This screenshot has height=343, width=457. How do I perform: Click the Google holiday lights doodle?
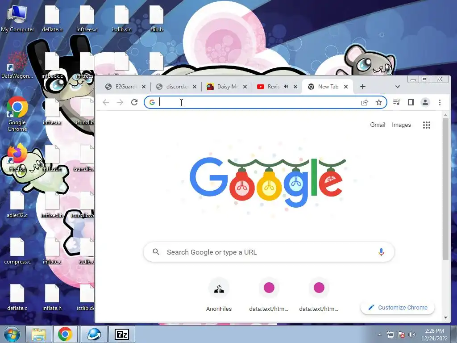click(268, 182)
